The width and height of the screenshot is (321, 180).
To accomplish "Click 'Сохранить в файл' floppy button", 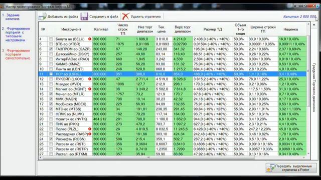I will click(x=99, y=16).
